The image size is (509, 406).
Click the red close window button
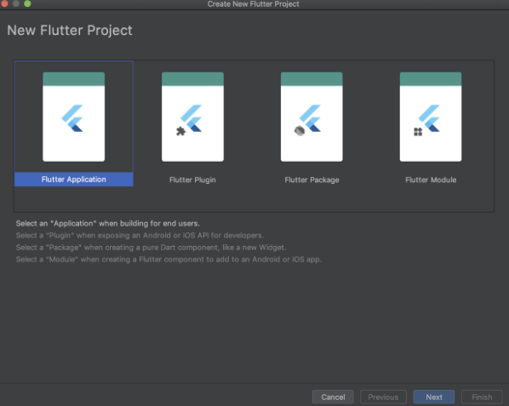coord(4,3)
